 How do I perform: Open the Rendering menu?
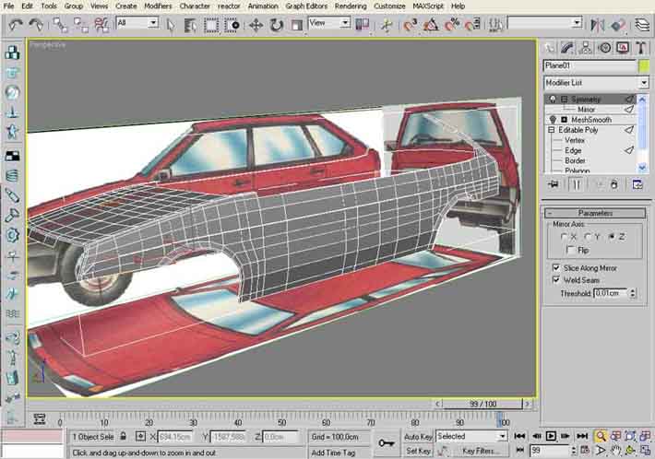coord(350,6)
